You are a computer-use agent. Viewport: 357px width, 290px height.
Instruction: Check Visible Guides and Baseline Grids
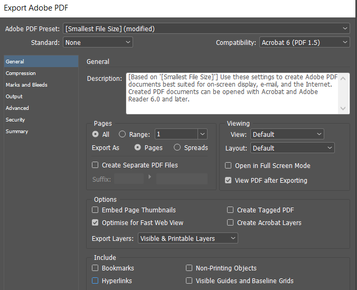pos(189,280)
